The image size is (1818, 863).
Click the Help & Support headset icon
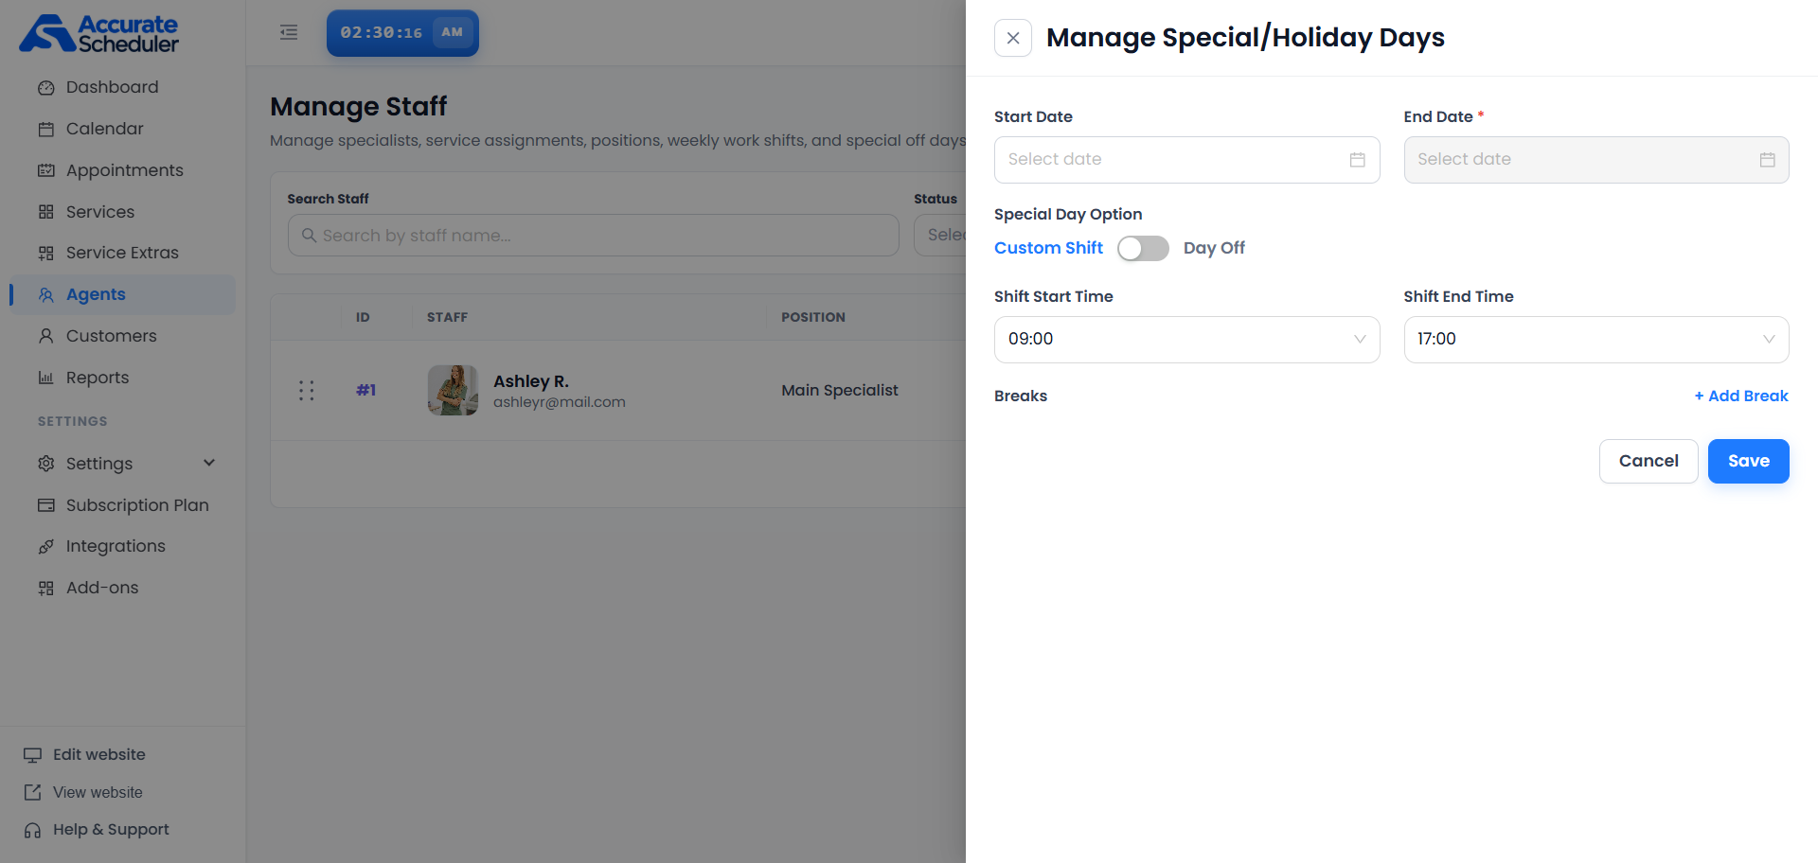tap(33, 830)
